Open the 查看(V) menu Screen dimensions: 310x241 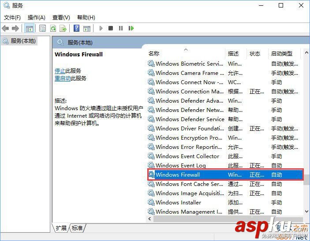pos(61,18)
